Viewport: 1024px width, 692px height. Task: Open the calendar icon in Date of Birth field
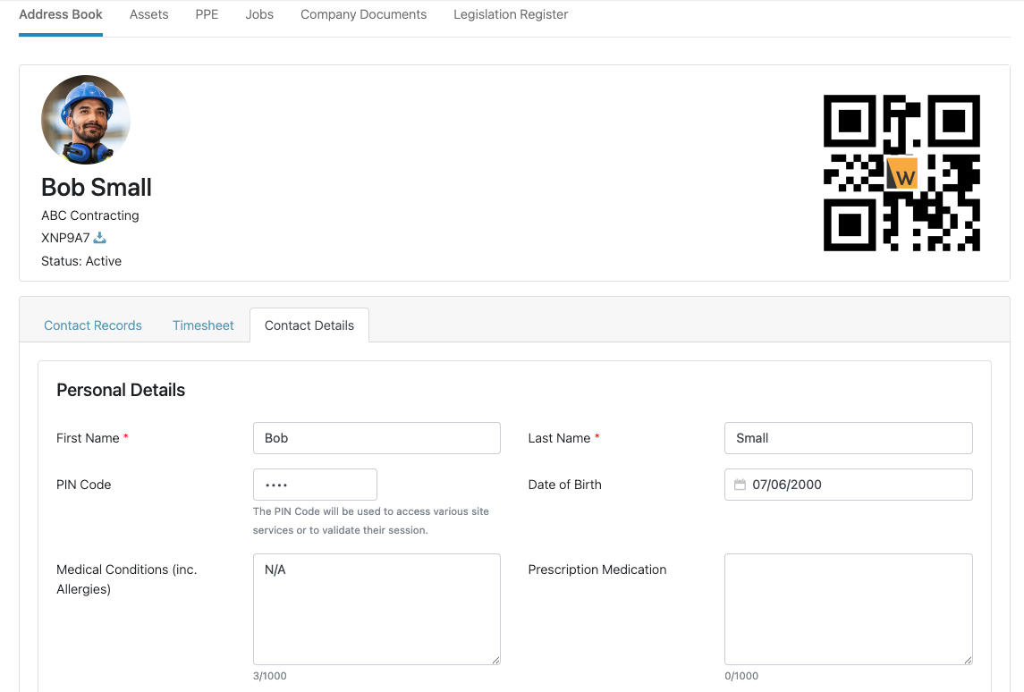(x=738, y=485)
